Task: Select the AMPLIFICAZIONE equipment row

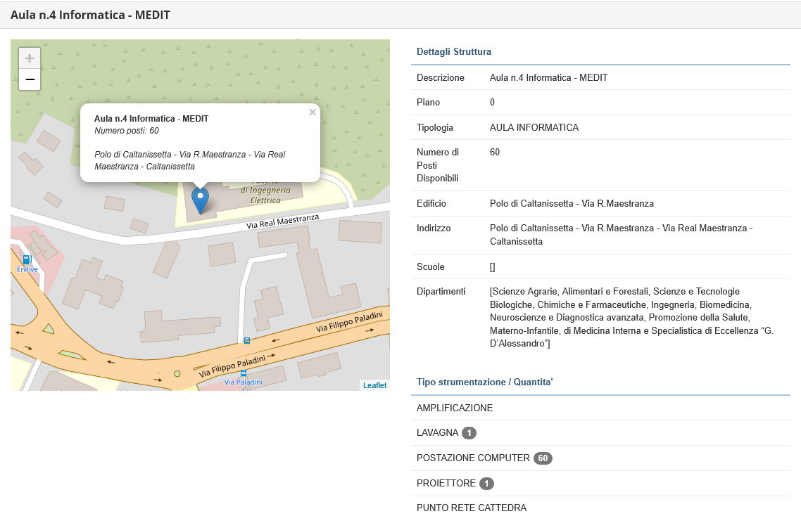Action: pos(455,408)
